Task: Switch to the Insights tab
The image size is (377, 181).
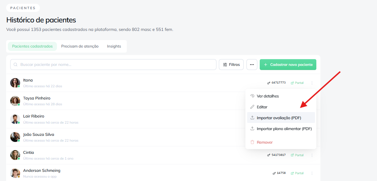Action: [114, 46]
